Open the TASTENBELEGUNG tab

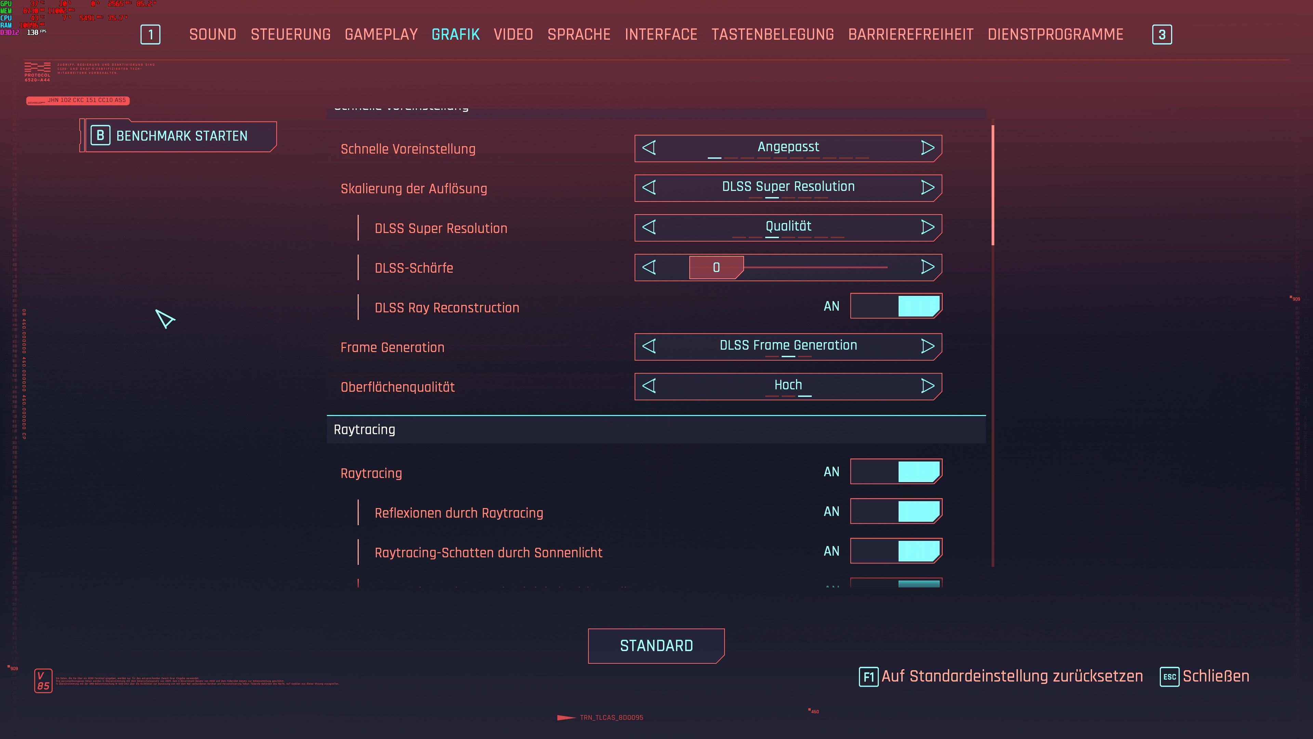pos(772,35)
